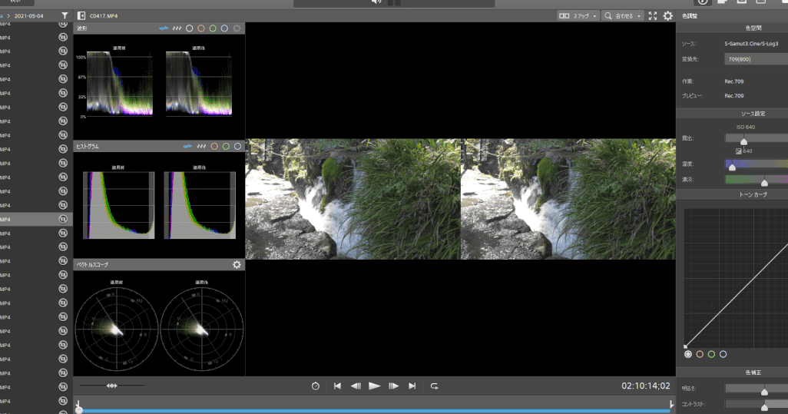This screenshot has height=414, width=788.
Task: Collapse the clip list panel beside C0417.MP4
Action: [x=81, y=15]
